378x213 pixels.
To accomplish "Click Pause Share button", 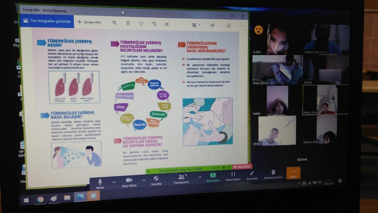I will coord(233,176).
